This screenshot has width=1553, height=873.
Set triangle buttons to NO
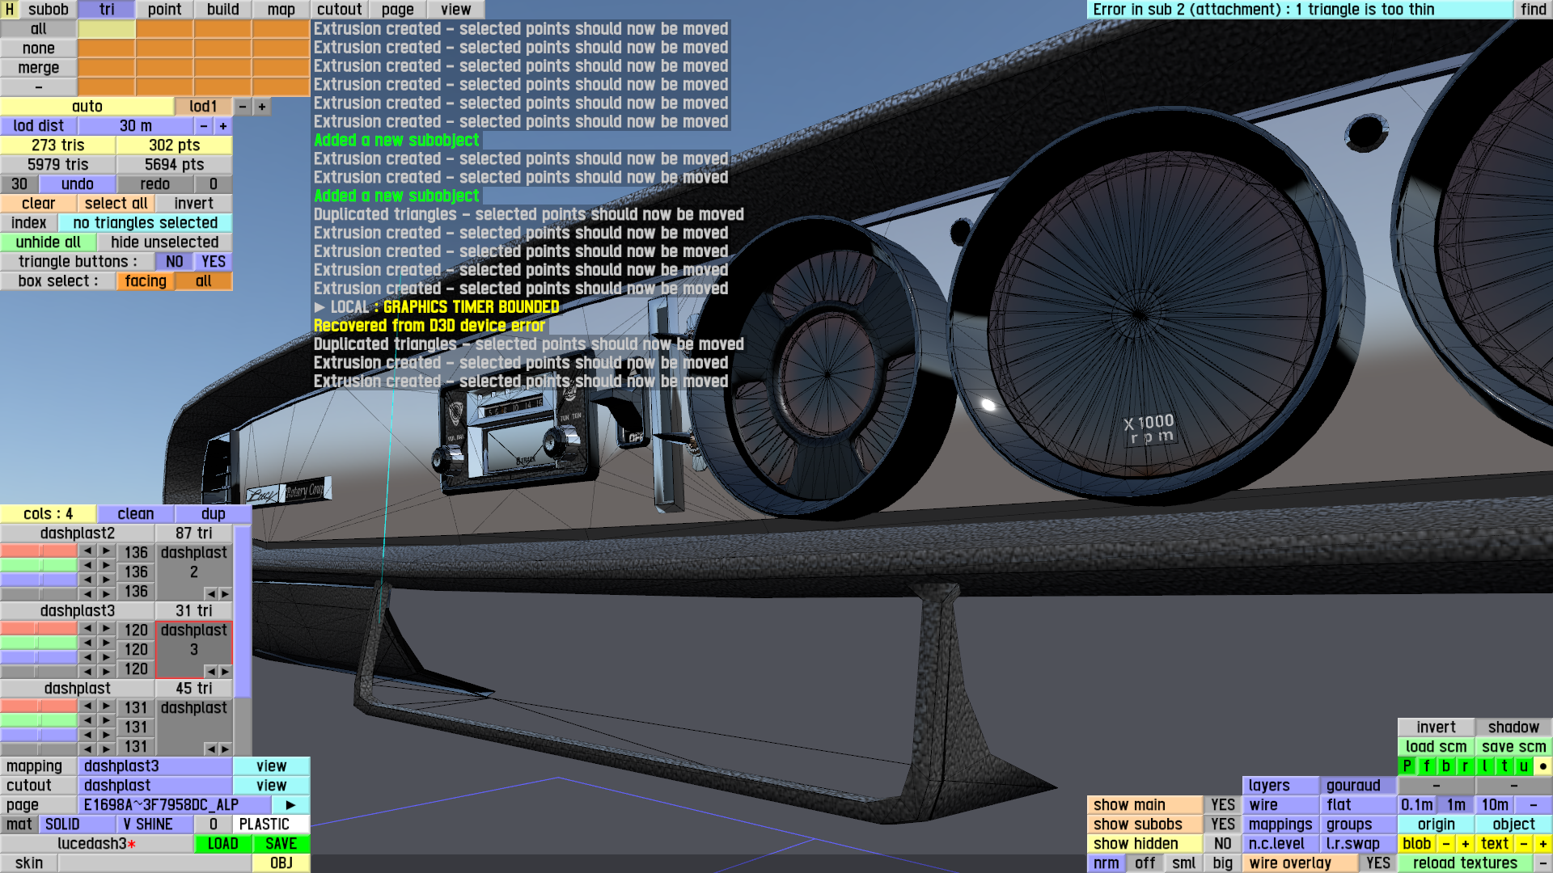(174, 261)
